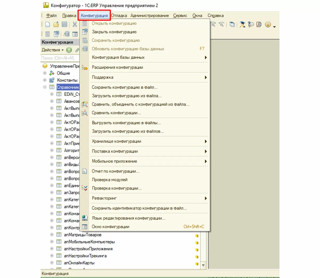This screenshot has height=278, width=320.
Task: Collapse the Справочники tree node
Action: pyautogui.click(x=45, y=87)
